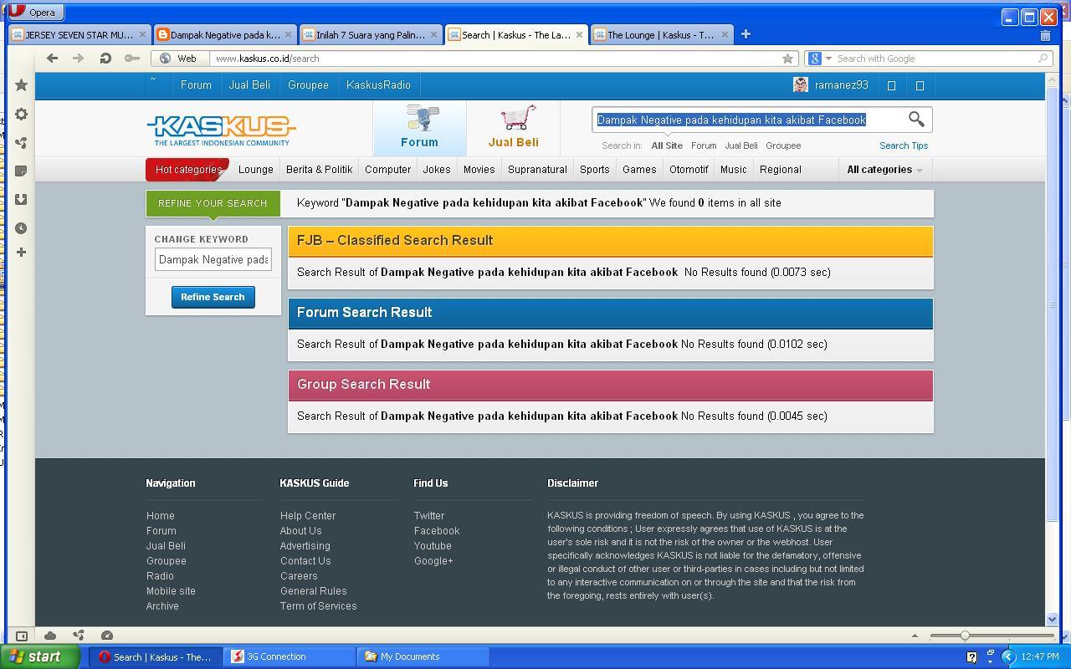This screenshot has width=1071, height=669.
Task: Click the Refine Search button
Action: click(x=213, y=297)
